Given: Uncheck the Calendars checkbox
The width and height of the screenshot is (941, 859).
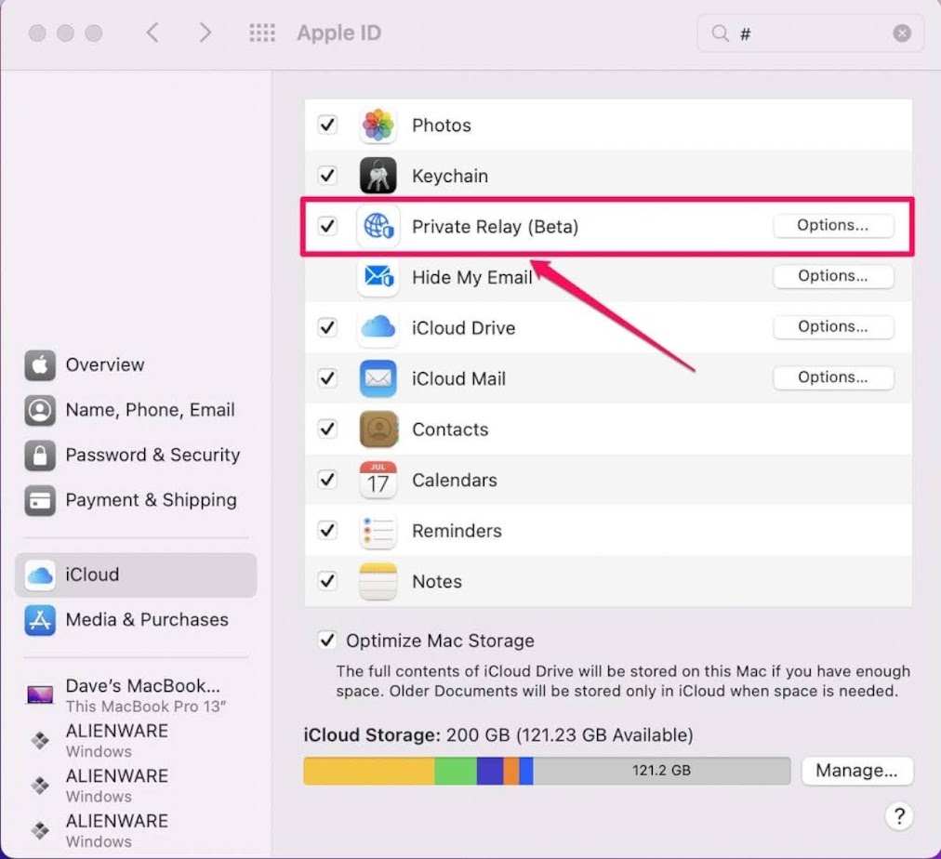Looking at the screenshot, I should coord(327,480).
